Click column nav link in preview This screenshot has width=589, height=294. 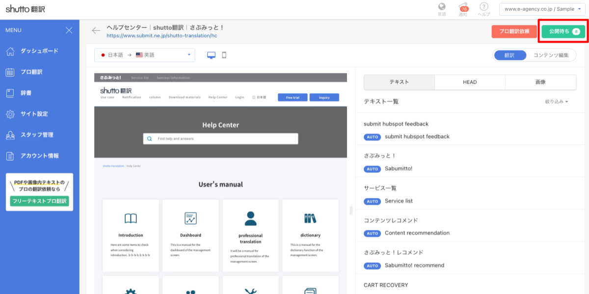(x=155, y=97)
